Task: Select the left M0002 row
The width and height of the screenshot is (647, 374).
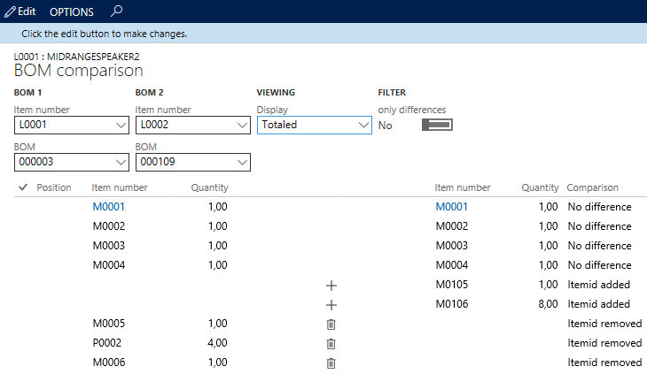Action: tap(109, 225)
